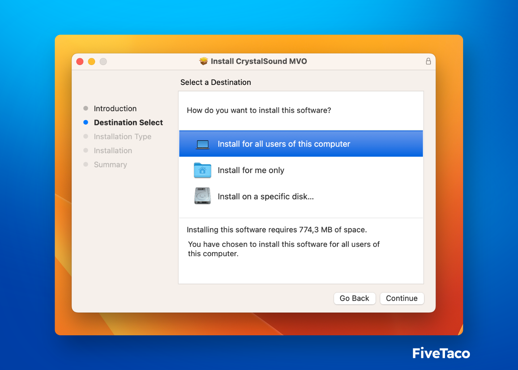Image resolution: width=518 pixels, height=370 pixels.
Task: Click the home folder icon for me only
Action: 202,170
